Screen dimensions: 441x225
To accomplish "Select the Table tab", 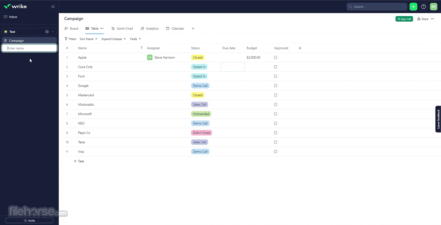I will [92, 28].
